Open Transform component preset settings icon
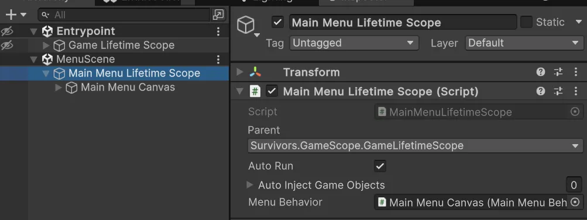 (558, 72)
